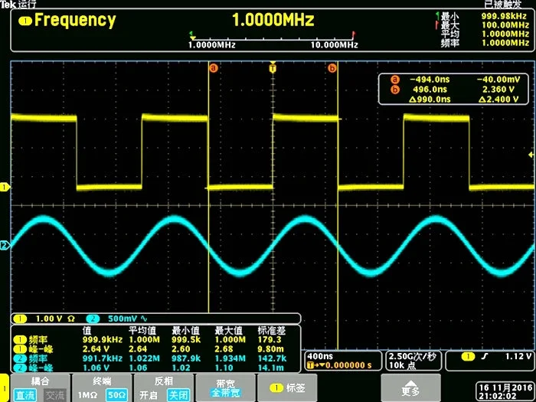Screen dimensions: 536x402
Task: Click the channel 2 500mV scale badge
Action: pos(93,319)
